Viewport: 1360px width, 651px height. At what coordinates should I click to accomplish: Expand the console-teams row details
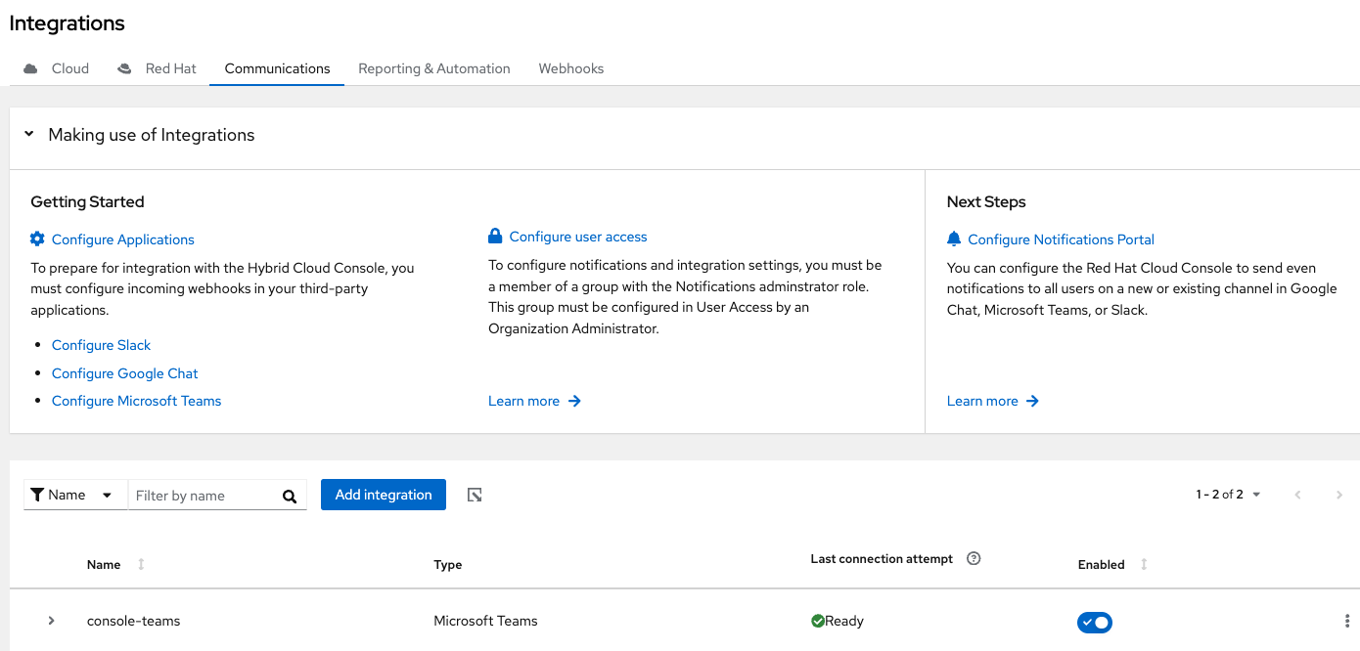(52, 621)
